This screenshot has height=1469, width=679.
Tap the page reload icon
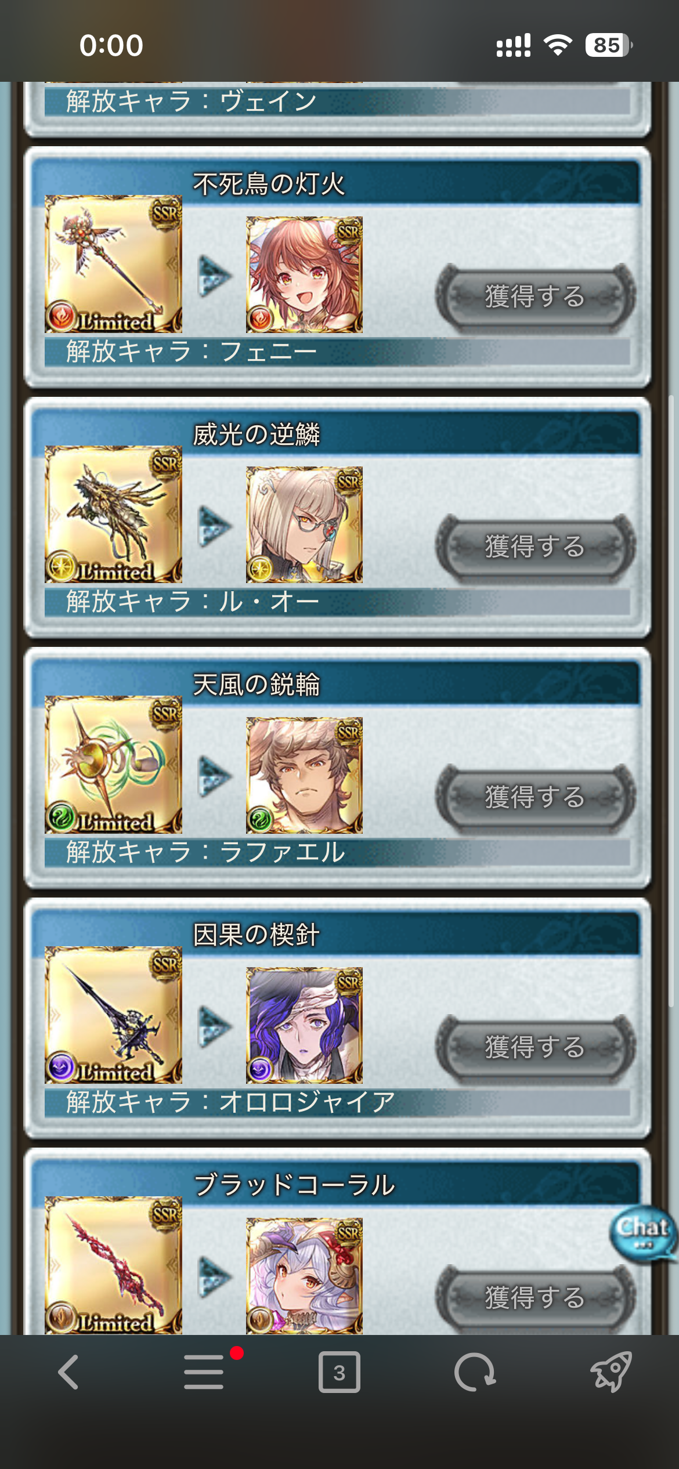475,1373
